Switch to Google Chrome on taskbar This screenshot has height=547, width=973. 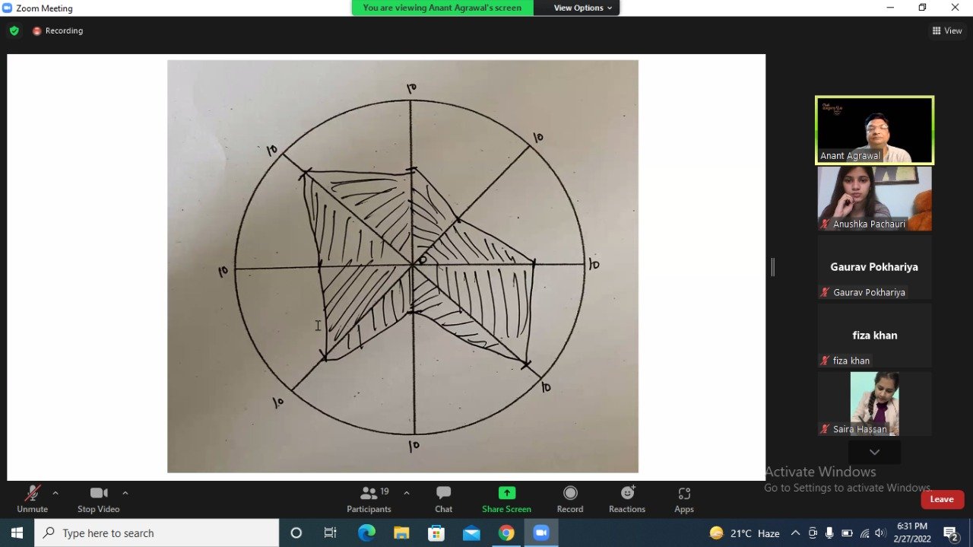point(506,533)
